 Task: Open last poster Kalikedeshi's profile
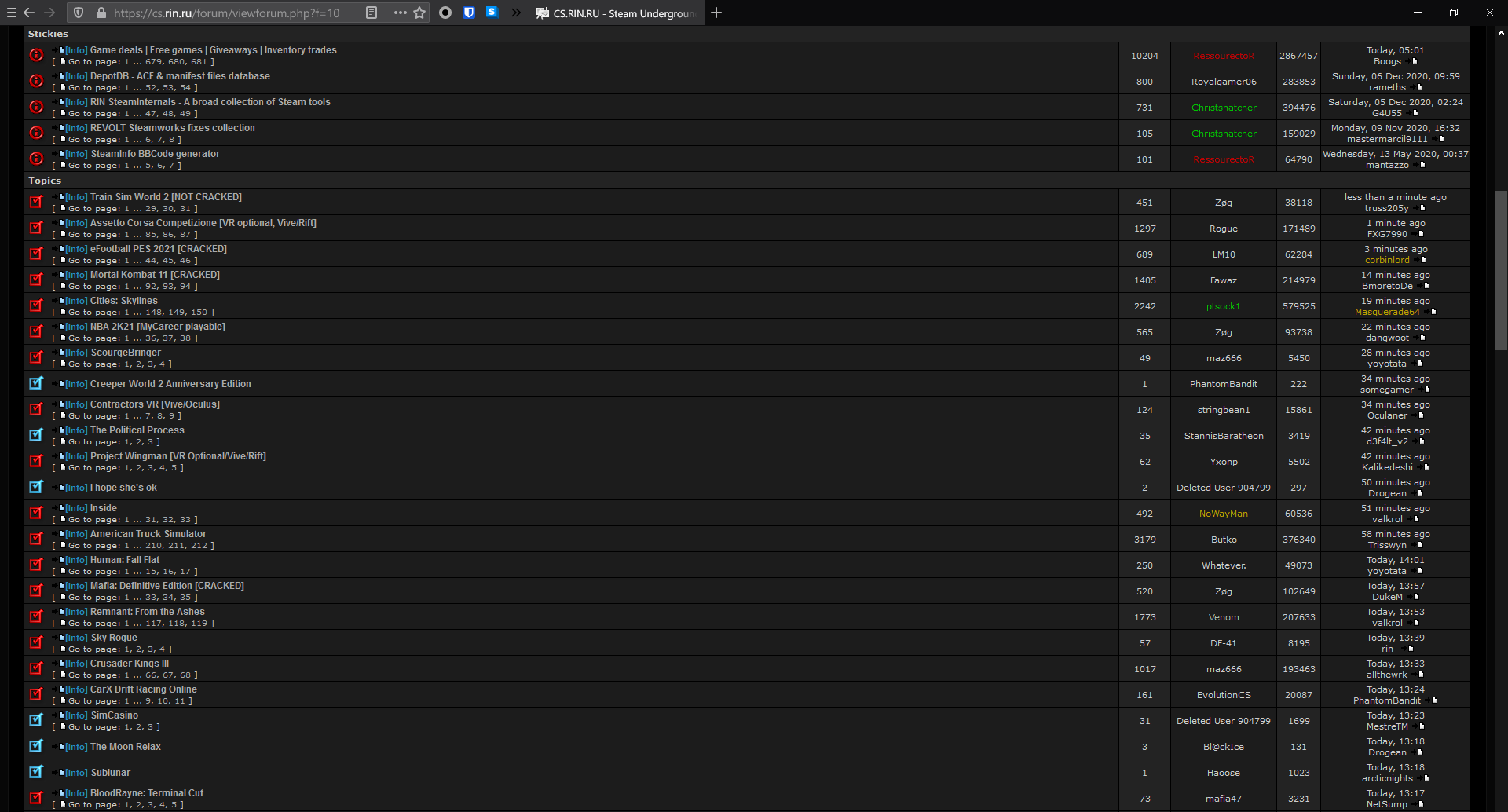coord(1387,467)
